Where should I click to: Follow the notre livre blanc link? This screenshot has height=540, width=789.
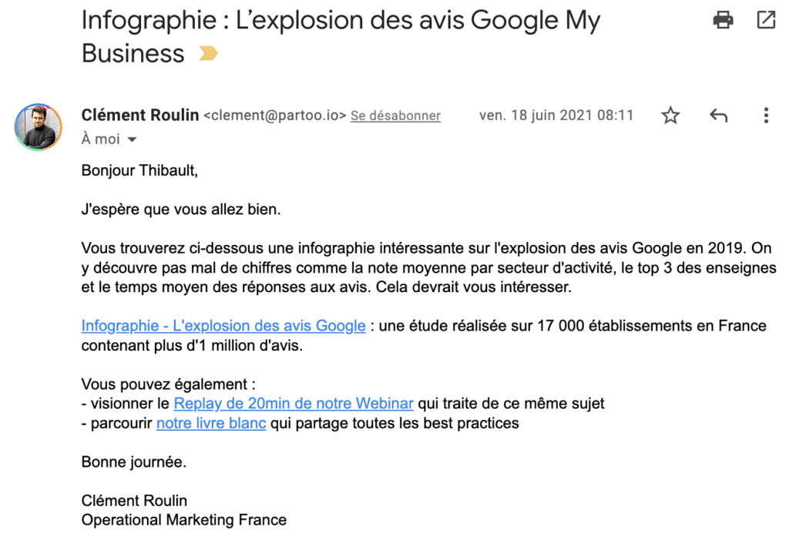pos(211,423)
